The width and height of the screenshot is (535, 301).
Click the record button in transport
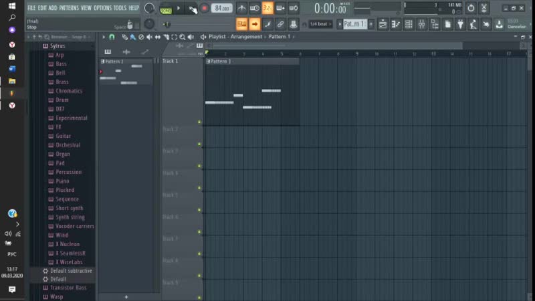[x=205, y=8]
